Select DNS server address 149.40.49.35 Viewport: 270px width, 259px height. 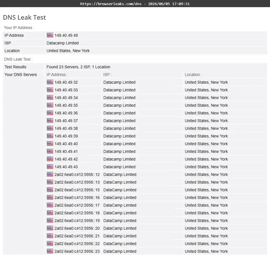click(66, 105)
